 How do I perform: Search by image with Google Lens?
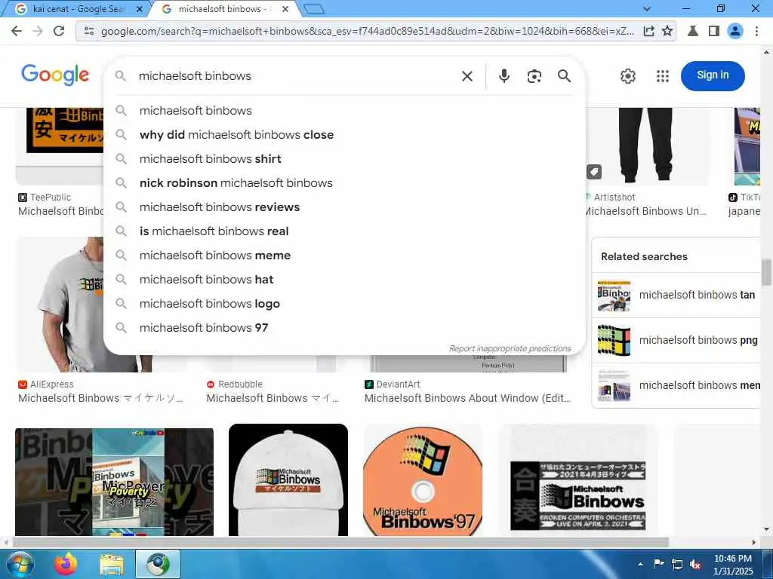534,76
